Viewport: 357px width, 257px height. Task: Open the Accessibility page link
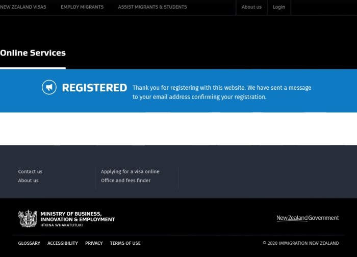[63, 243]
